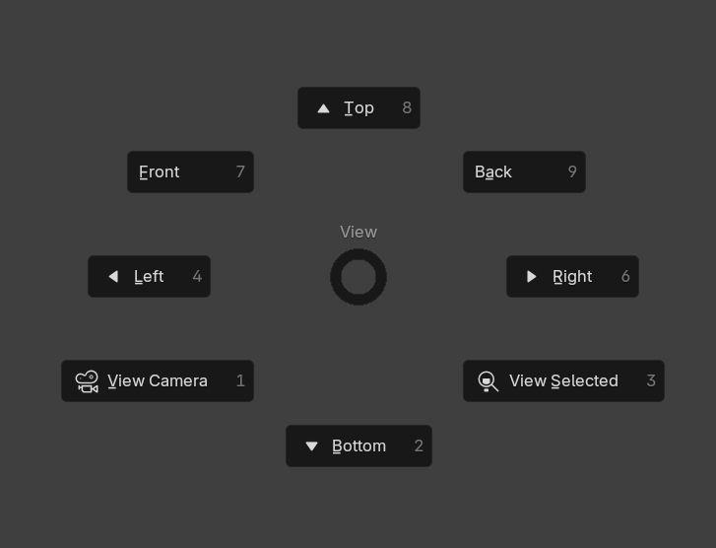Click the down-triangle icon beside Bottom

point(312,446)
